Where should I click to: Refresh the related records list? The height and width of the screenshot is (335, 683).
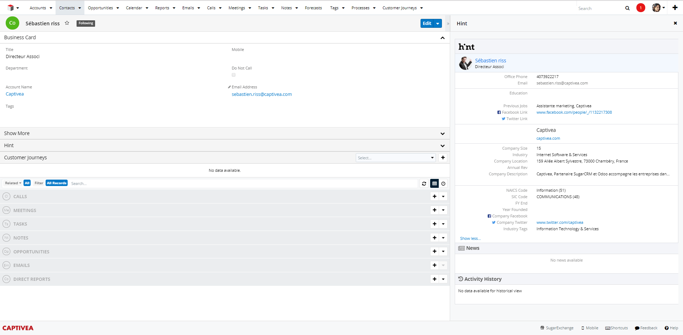coord(424,183)
